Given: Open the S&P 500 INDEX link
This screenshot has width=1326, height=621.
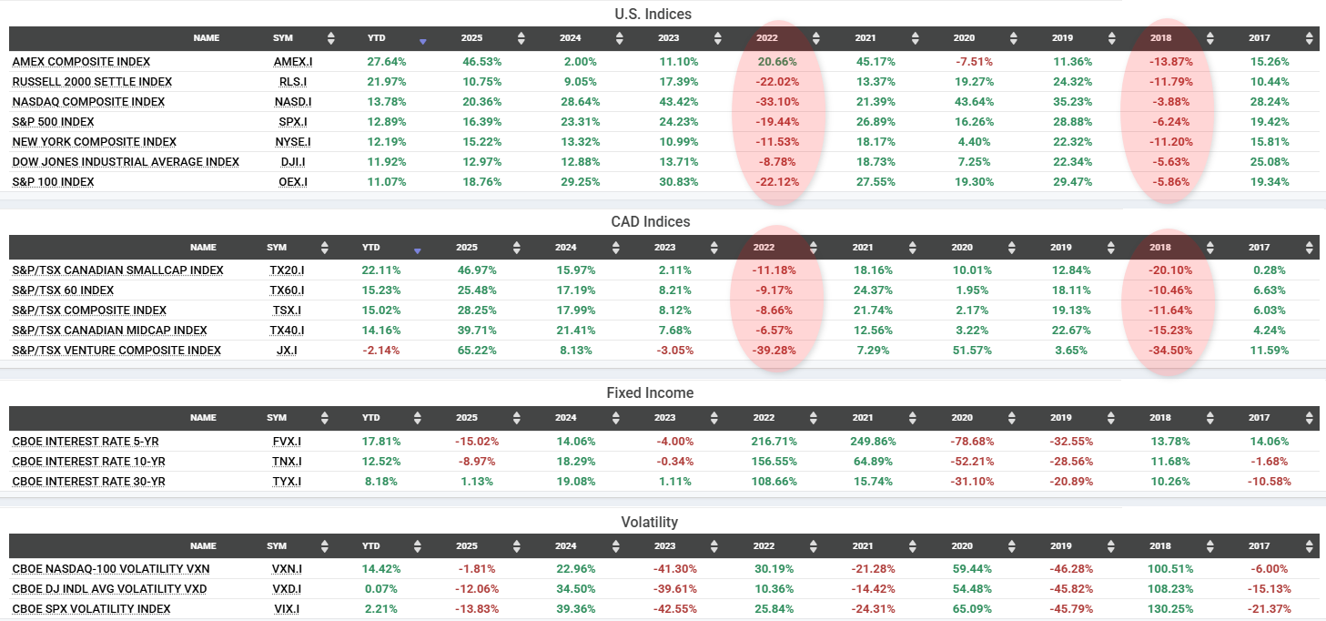Looking at the screenshot, I should (53, 122).
